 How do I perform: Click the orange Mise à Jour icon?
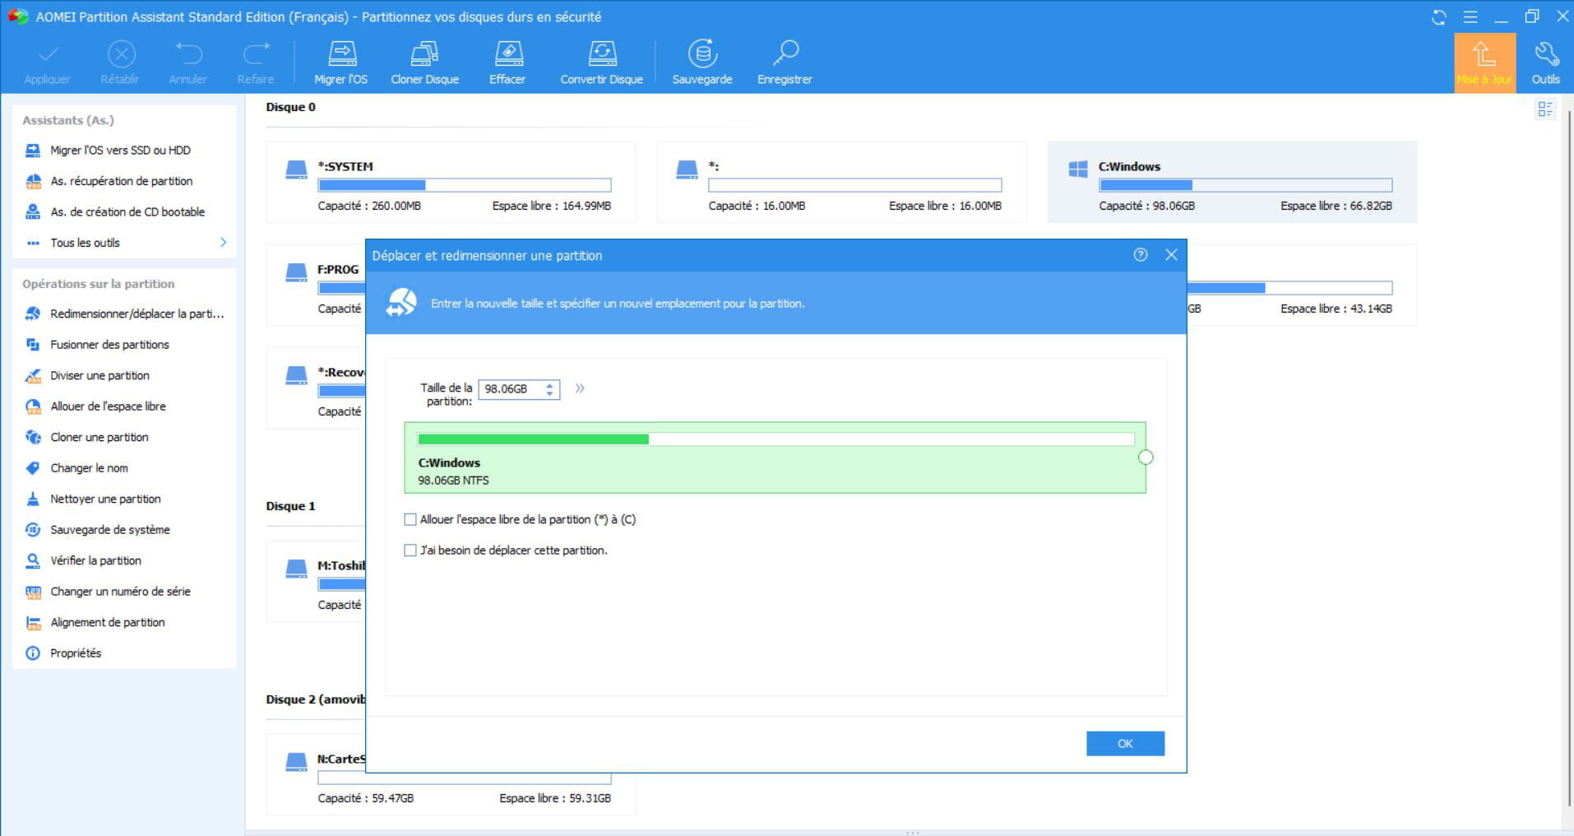click(x=1484, y=55)
